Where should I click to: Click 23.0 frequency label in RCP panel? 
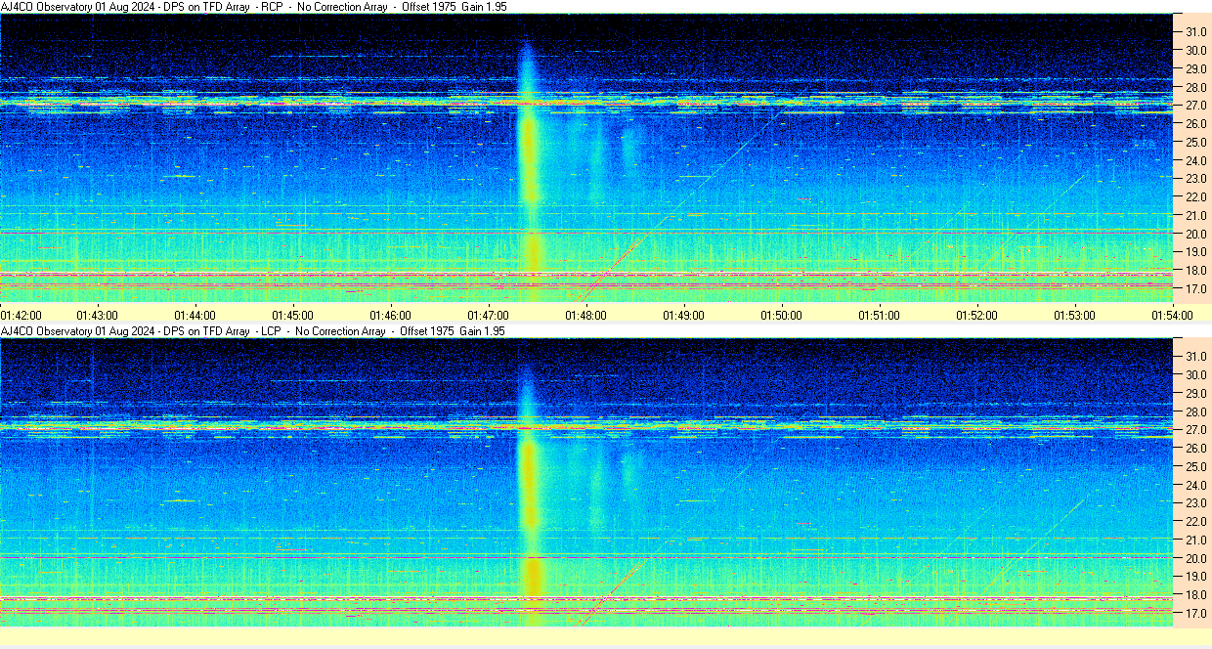click(x=1196, y=179)
